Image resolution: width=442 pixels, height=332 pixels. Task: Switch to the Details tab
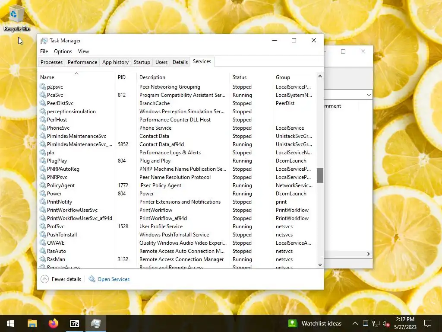pyautogui.click(x=180, y=62)
